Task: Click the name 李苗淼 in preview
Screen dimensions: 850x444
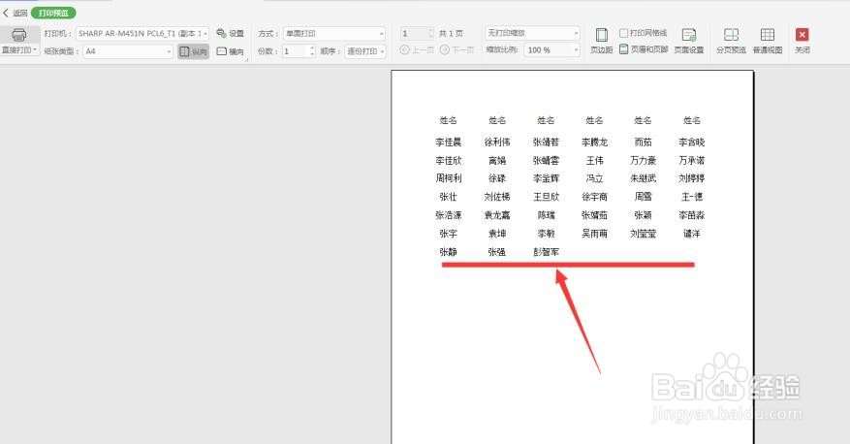Action: pos(692,215)
